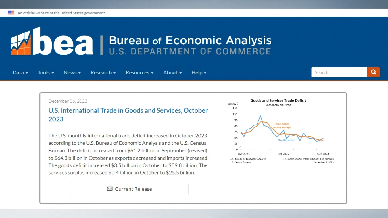Click the newspaper icon beside Current Release
The height and width of the screenshot is (218, 388).
tap(110, 189)
